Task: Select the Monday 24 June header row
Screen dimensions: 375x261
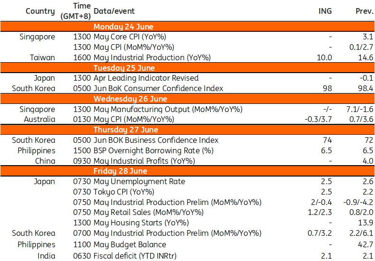Action: click(x=187, y=27)
